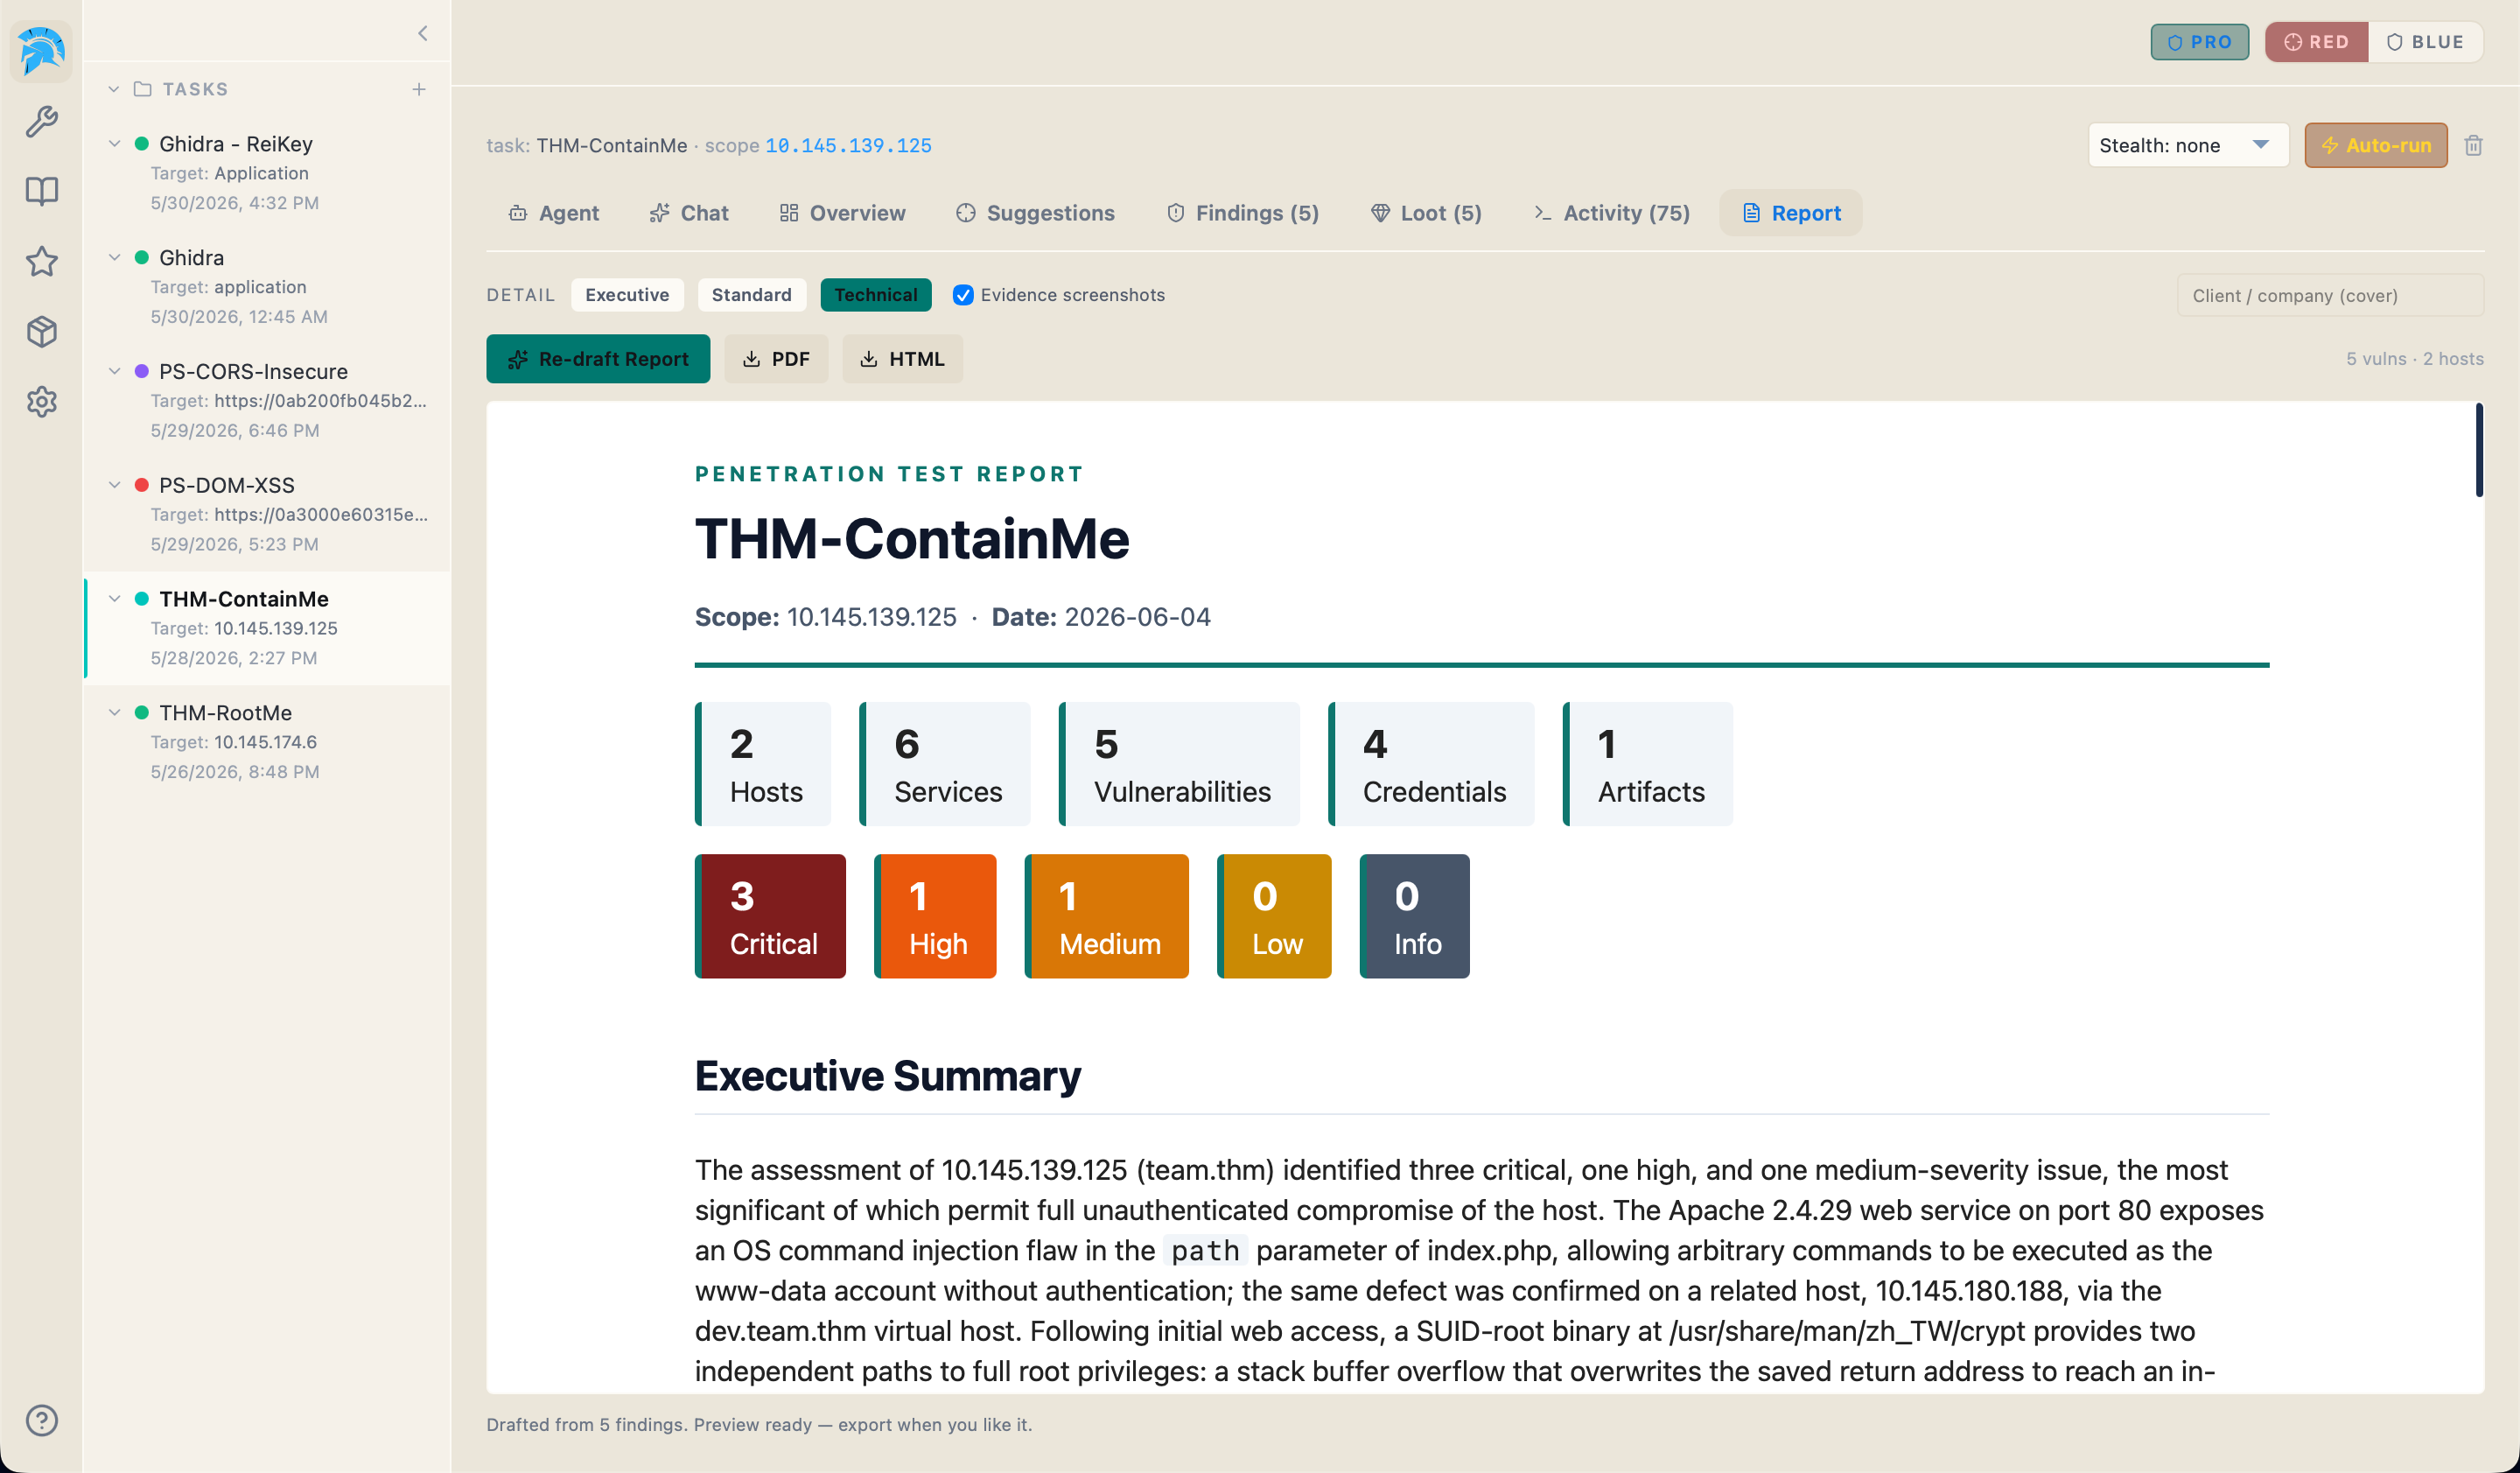Click the scope IP link 10.145.139.125
The width and height of the screenshot is (2520, 1473).
848,146
